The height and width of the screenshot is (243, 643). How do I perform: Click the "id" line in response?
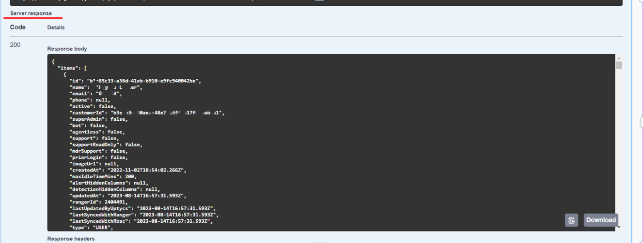pos(135,81)
